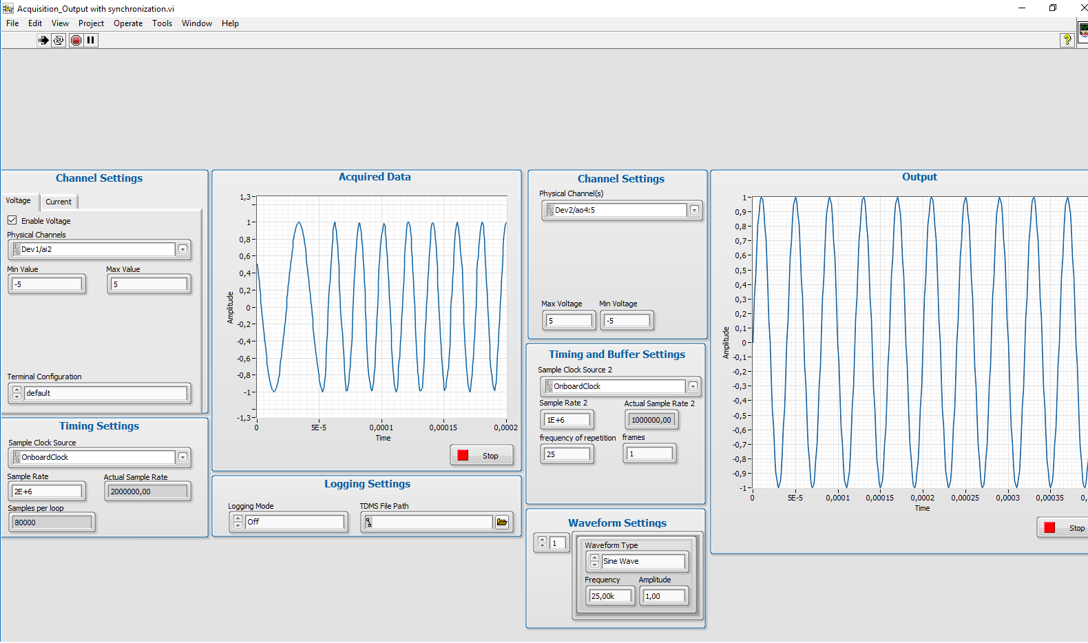Open the Dev2/ao4:5 Physical Channel dropdown
The image size is (1088, 643).
coord(694,211)
